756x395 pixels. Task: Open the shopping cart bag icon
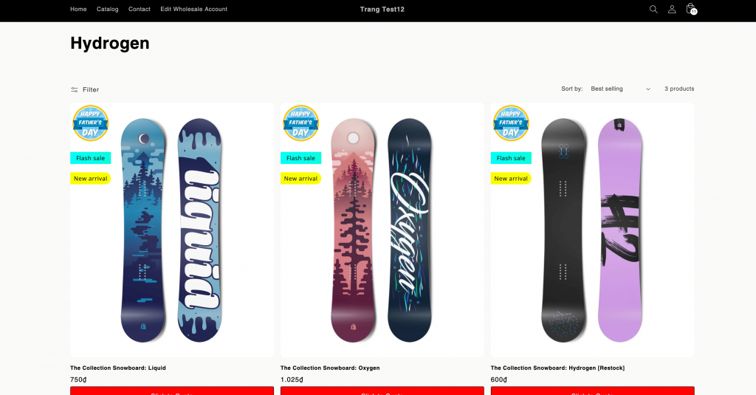(691, 9)
